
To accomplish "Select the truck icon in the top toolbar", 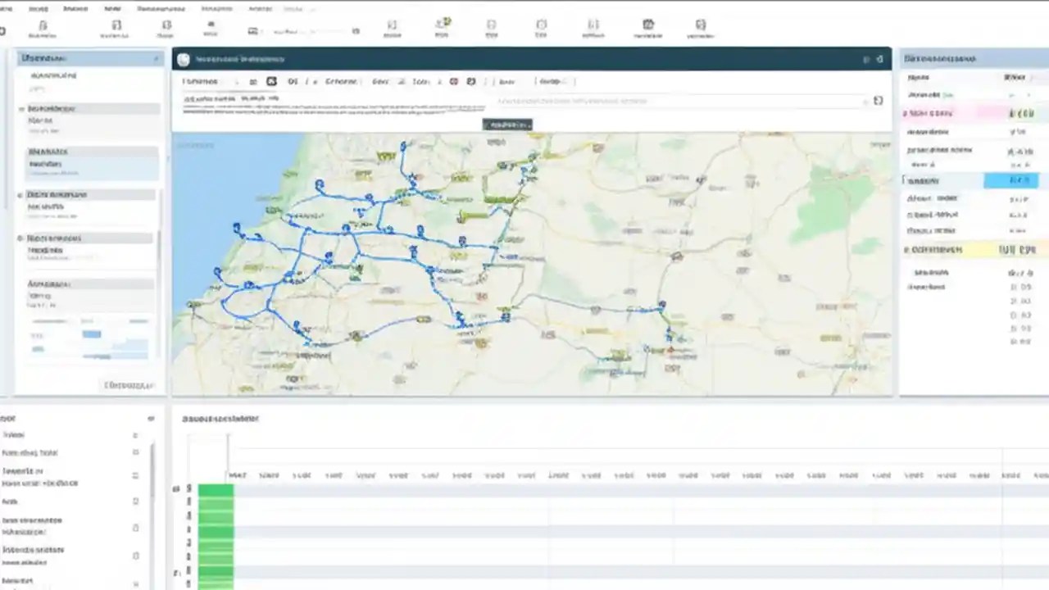I will 252,27.
